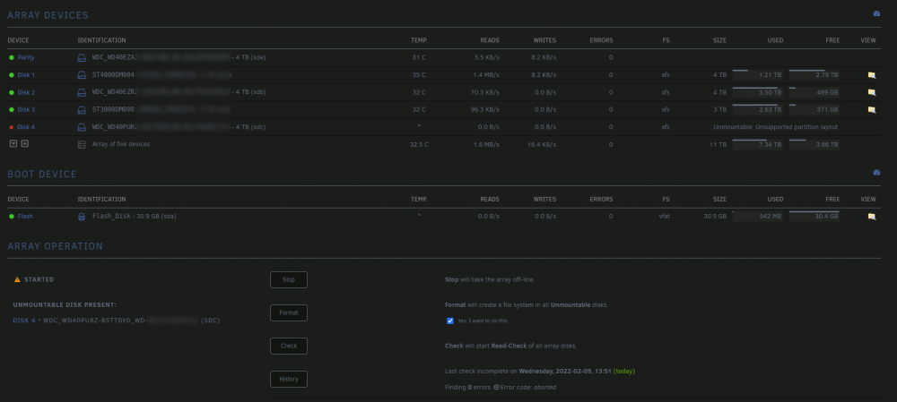
Task: Click the Format button
Action: (289, 313)
